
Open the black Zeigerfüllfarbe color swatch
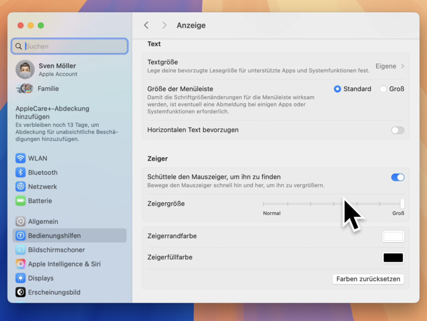click(x=393, y=258)
